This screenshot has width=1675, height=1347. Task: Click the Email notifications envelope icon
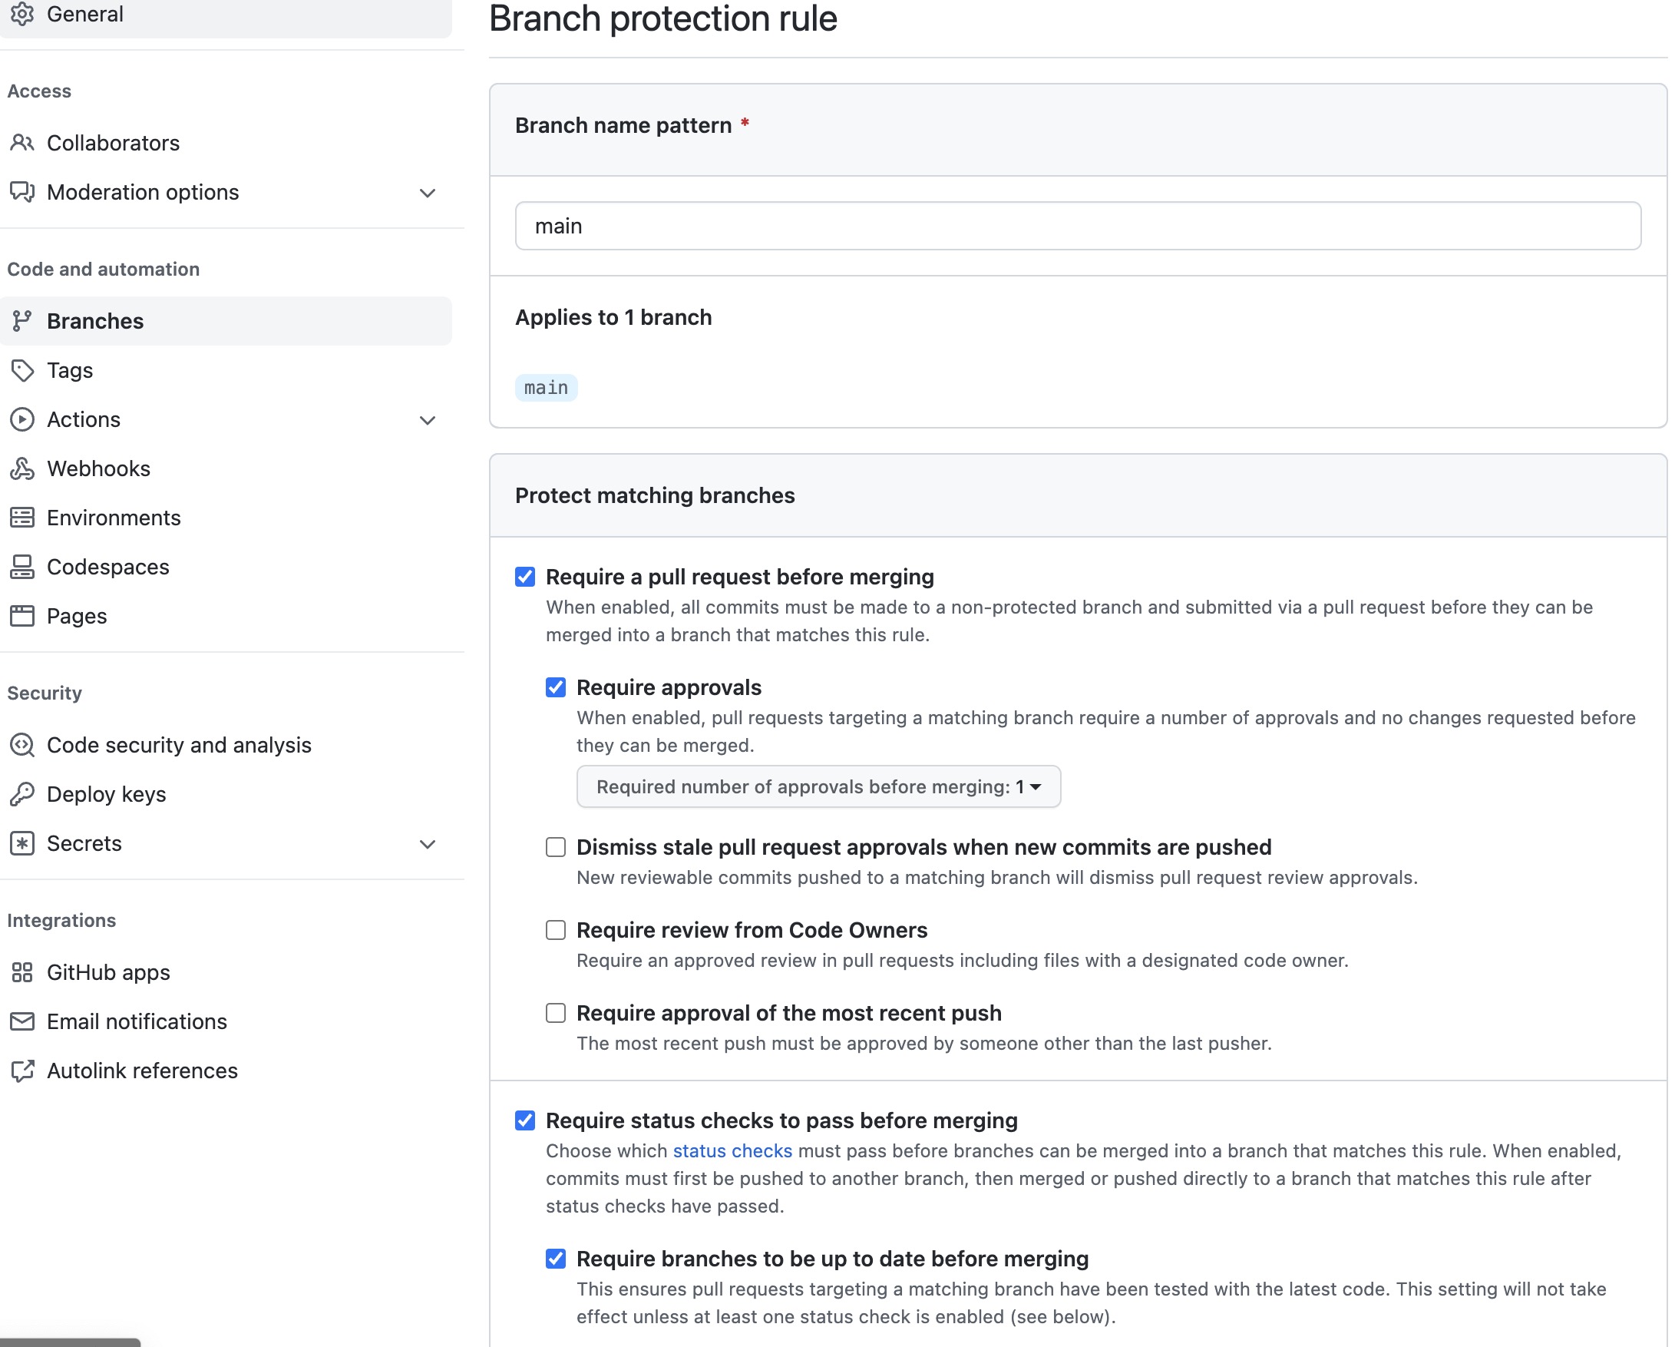pos(21,1021)
